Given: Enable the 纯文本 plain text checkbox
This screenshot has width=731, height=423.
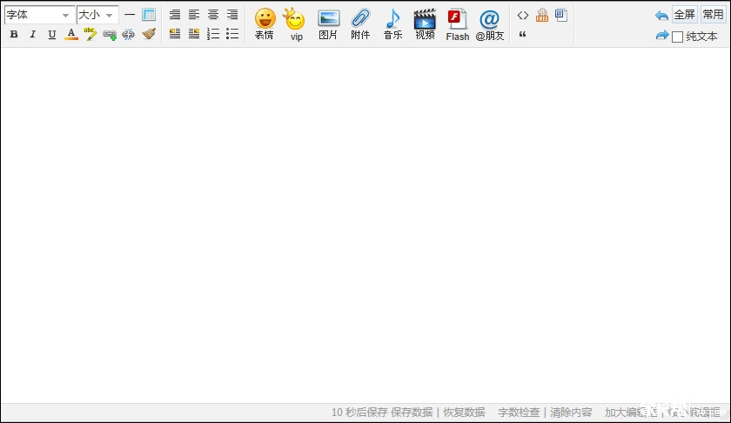Looking at the screenshot, I should point(677,37).
